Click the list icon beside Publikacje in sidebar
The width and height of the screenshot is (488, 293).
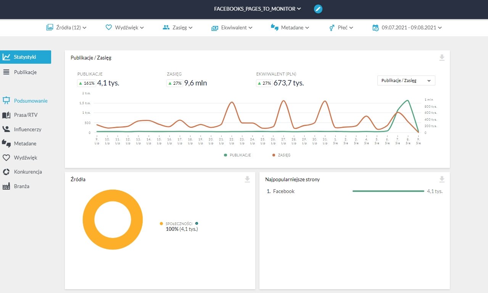coord(6,72)
